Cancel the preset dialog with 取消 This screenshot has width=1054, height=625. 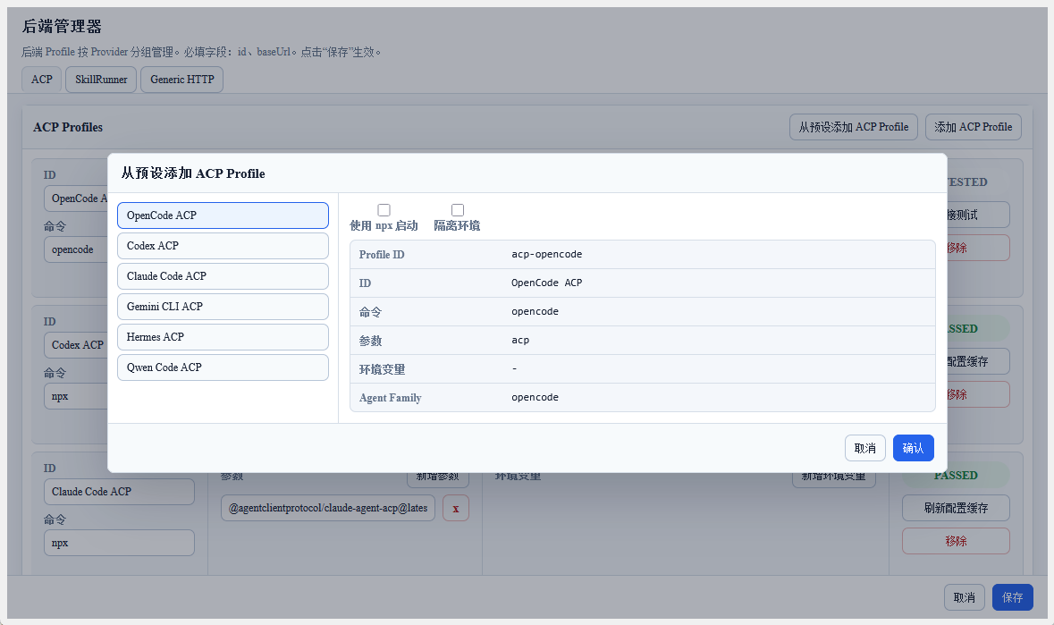(x=864, y=448)
